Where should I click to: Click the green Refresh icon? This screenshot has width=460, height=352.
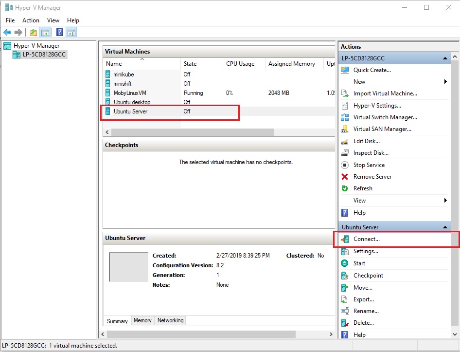(345, 188)
